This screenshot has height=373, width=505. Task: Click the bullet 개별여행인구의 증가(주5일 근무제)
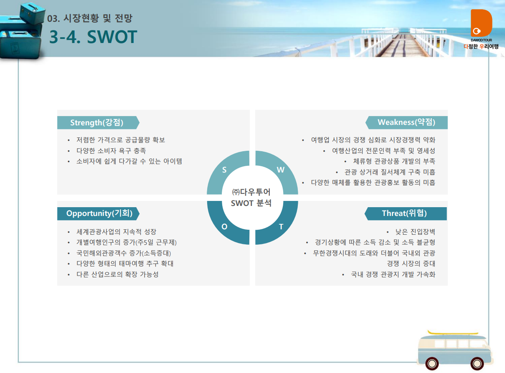127,242
